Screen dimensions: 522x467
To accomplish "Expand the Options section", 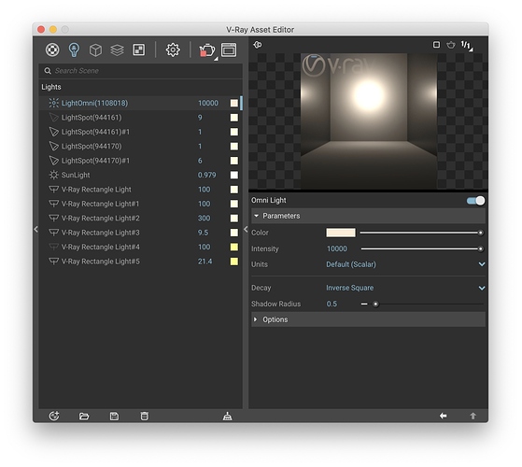I will tap(368, 319).
